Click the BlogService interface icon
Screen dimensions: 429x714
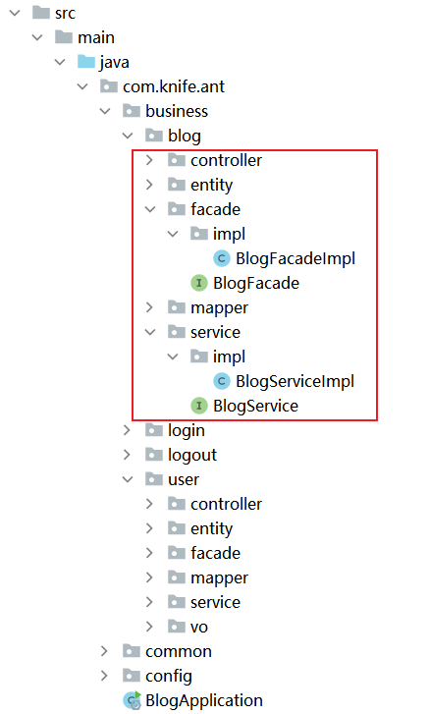click(199, 406)
